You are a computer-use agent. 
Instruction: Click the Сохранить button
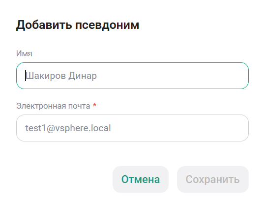213,179
